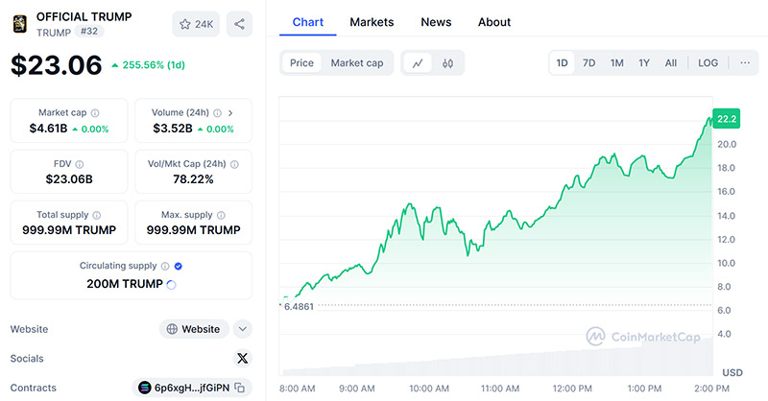Toggle LOG scale on chart
The image size is (768, 401).
click(x=708, y=63)
